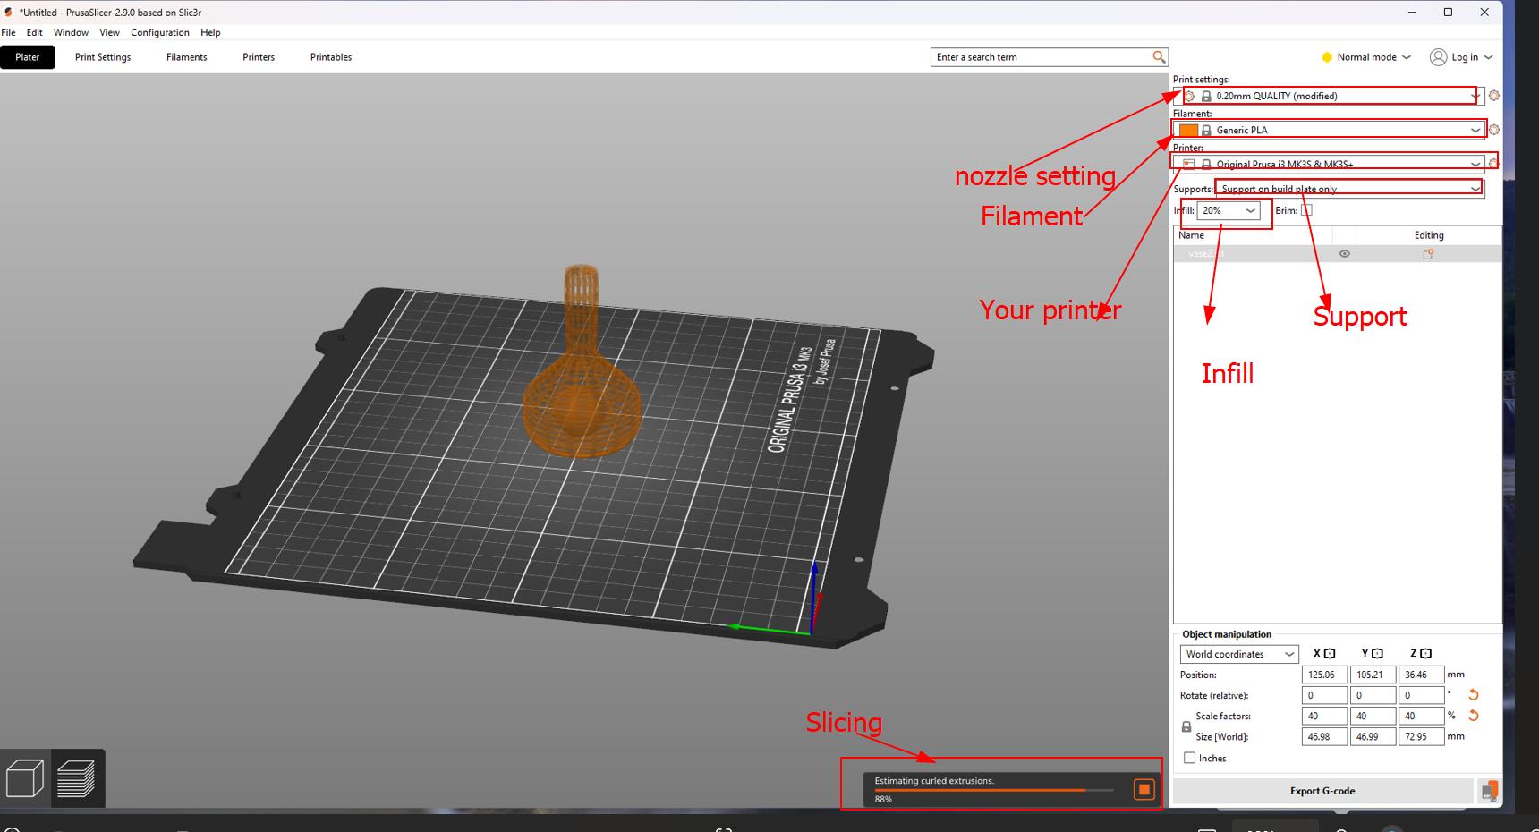This screenshot has width=1539, height=832.
Task: Click the Y axis mirror icon
Action: [x=1377, y=654]
